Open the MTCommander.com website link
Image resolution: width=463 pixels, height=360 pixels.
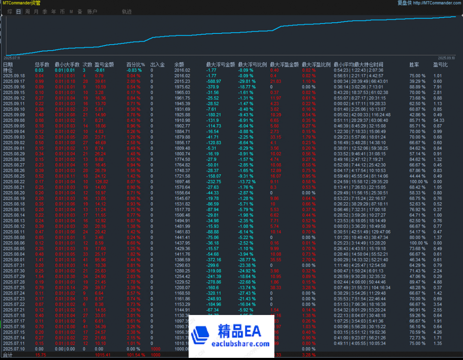pyautogui.click(x=437, y=3)
